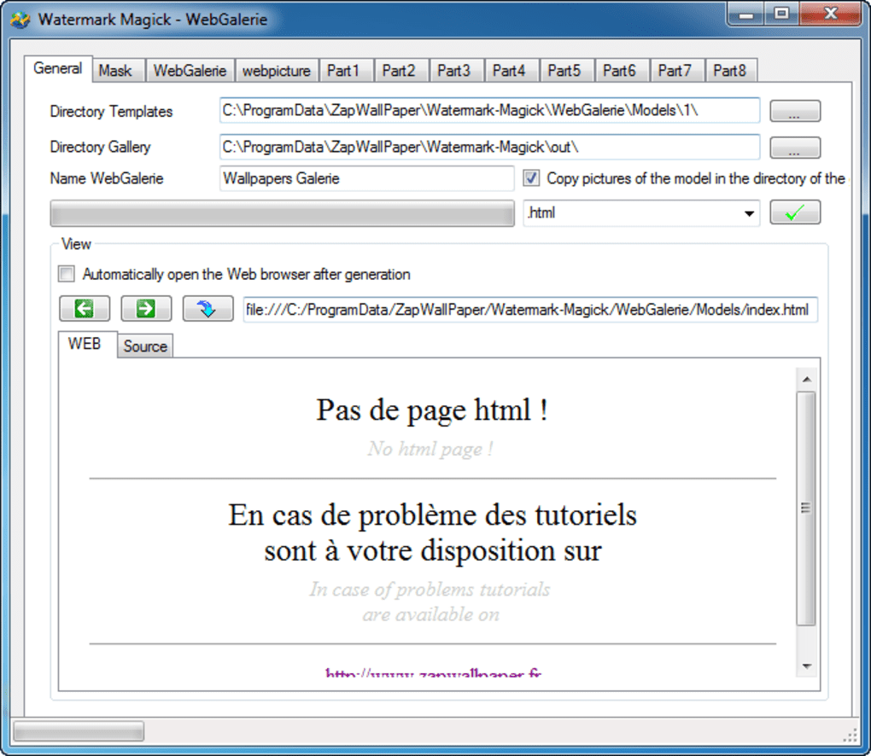
Task: Click the preview vertical scrollbar thumb
Action: [x=806, y=508]
